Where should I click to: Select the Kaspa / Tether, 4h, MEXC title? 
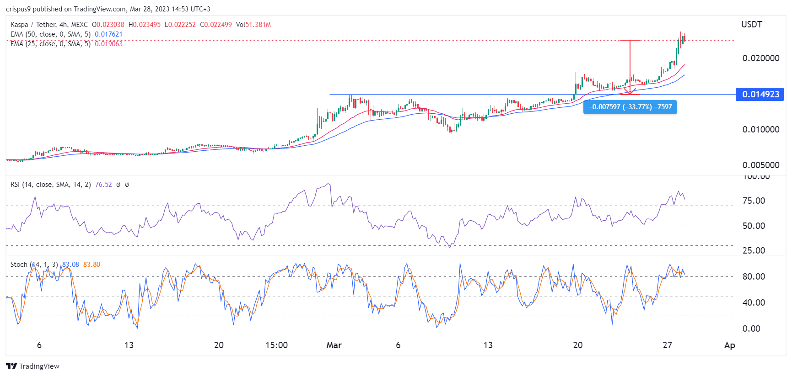click(49, 25)
